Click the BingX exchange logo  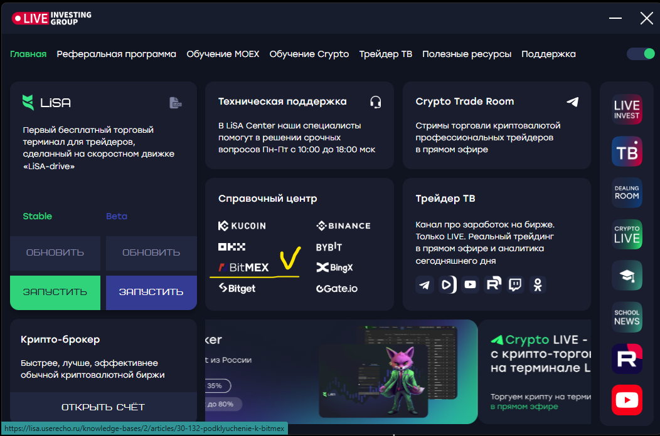point(334,267)
